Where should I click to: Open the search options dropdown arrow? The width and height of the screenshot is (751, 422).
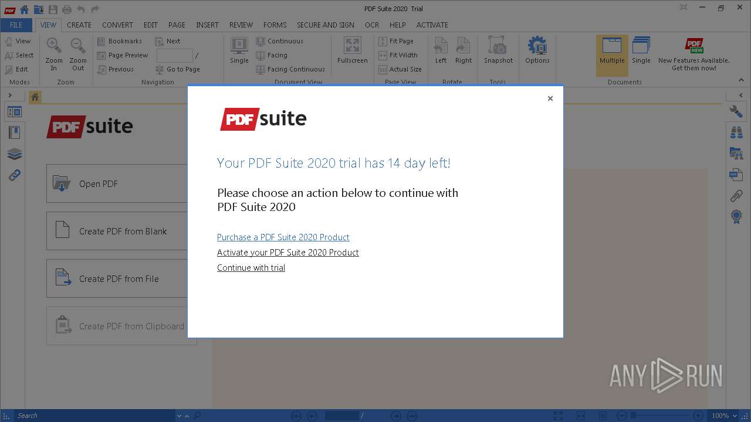tap(179, 416)
